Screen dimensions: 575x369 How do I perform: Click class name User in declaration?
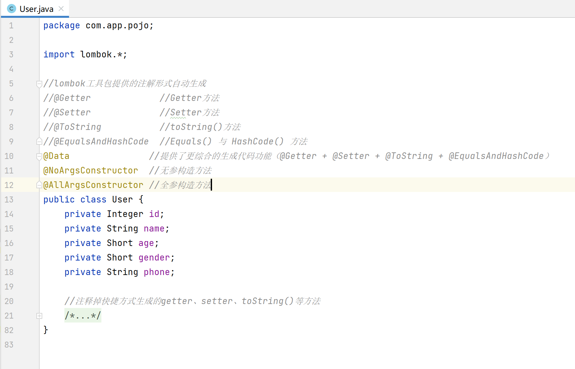[122, 200]
